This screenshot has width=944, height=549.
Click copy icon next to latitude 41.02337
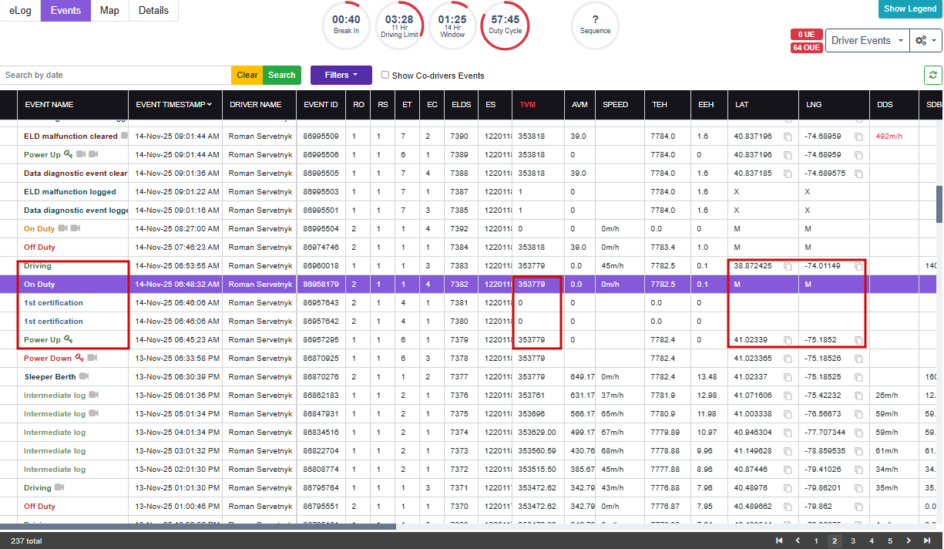[788, 377]
